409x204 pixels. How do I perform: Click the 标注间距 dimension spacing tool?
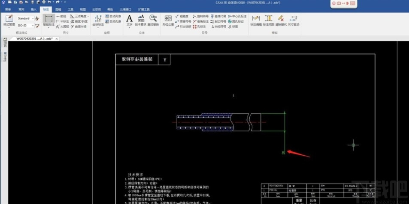click(268, 20)
